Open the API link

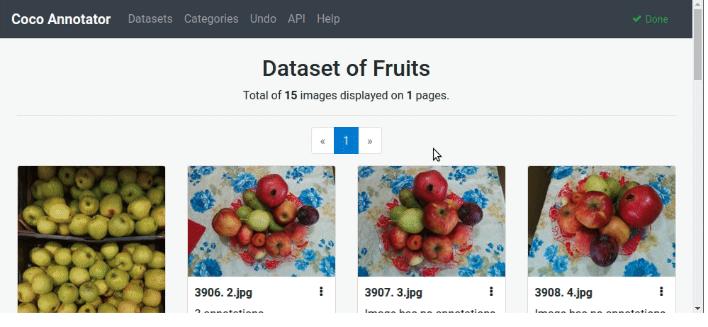click(x=296, y=19)
